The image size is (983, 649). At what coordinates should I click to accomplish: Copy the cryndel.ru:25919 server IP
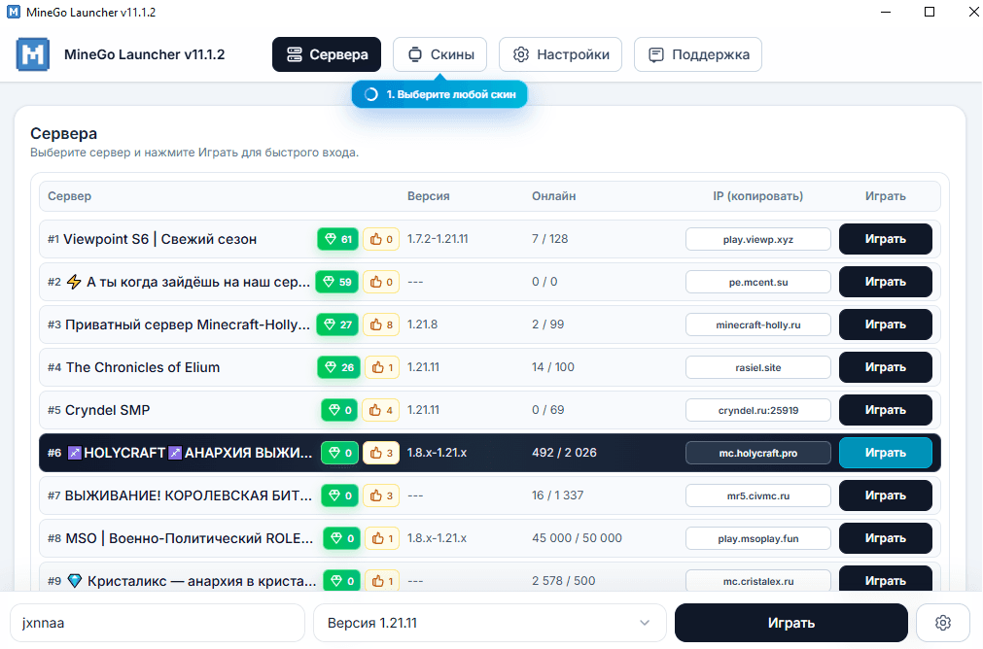pyautogui.click(x=758, y=410)
